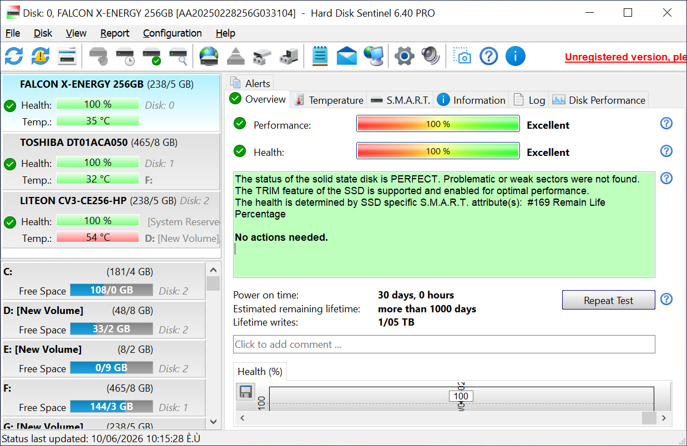Open the File menu
687x446 pixels.
point(12,33)
